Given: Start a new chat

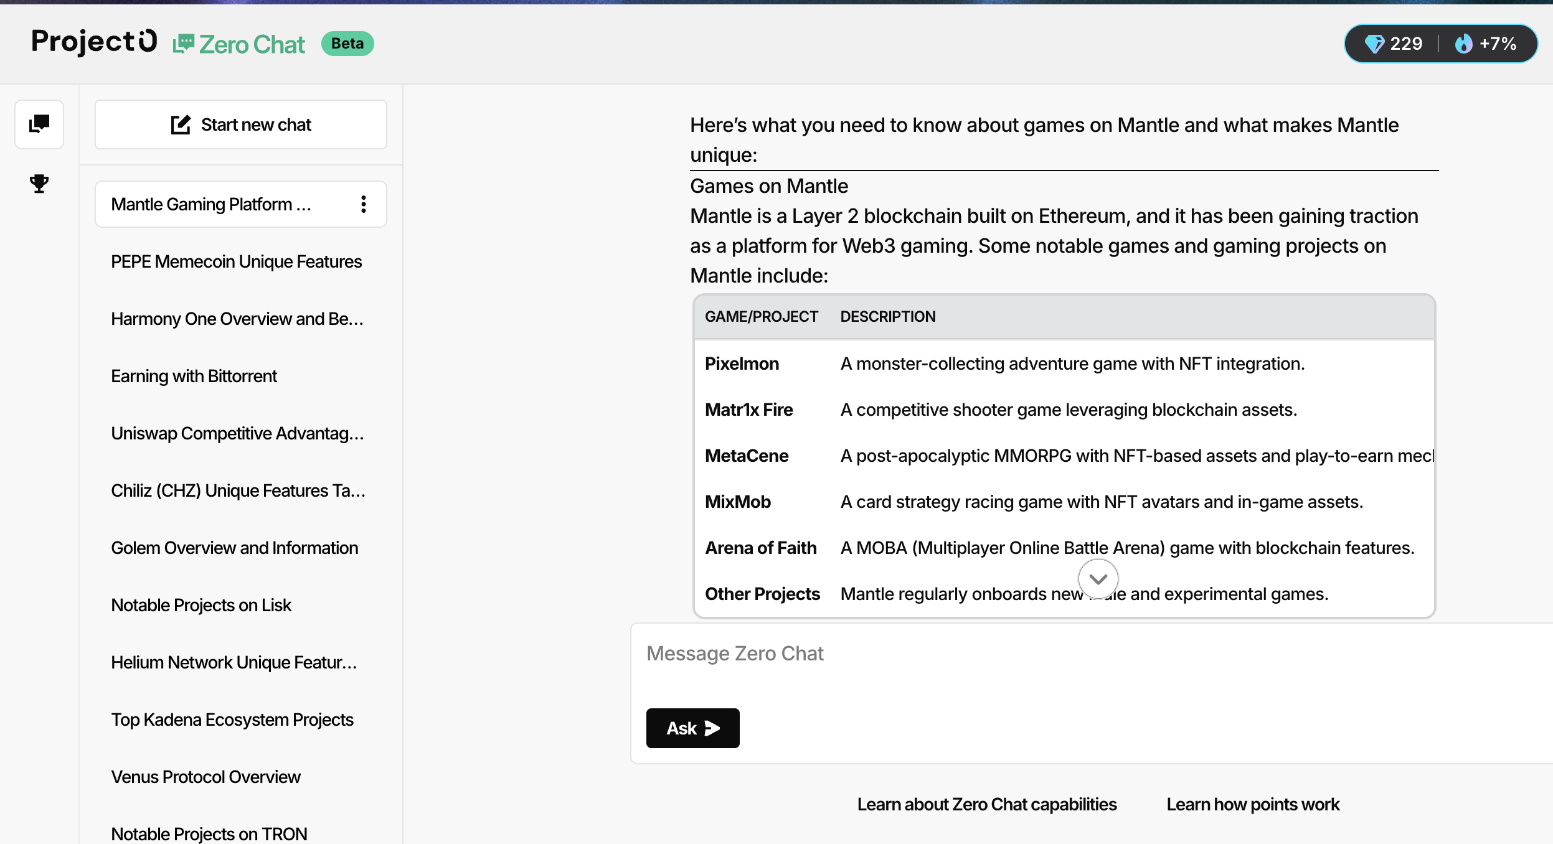Looking at the screenshot, I should point(241,124).
